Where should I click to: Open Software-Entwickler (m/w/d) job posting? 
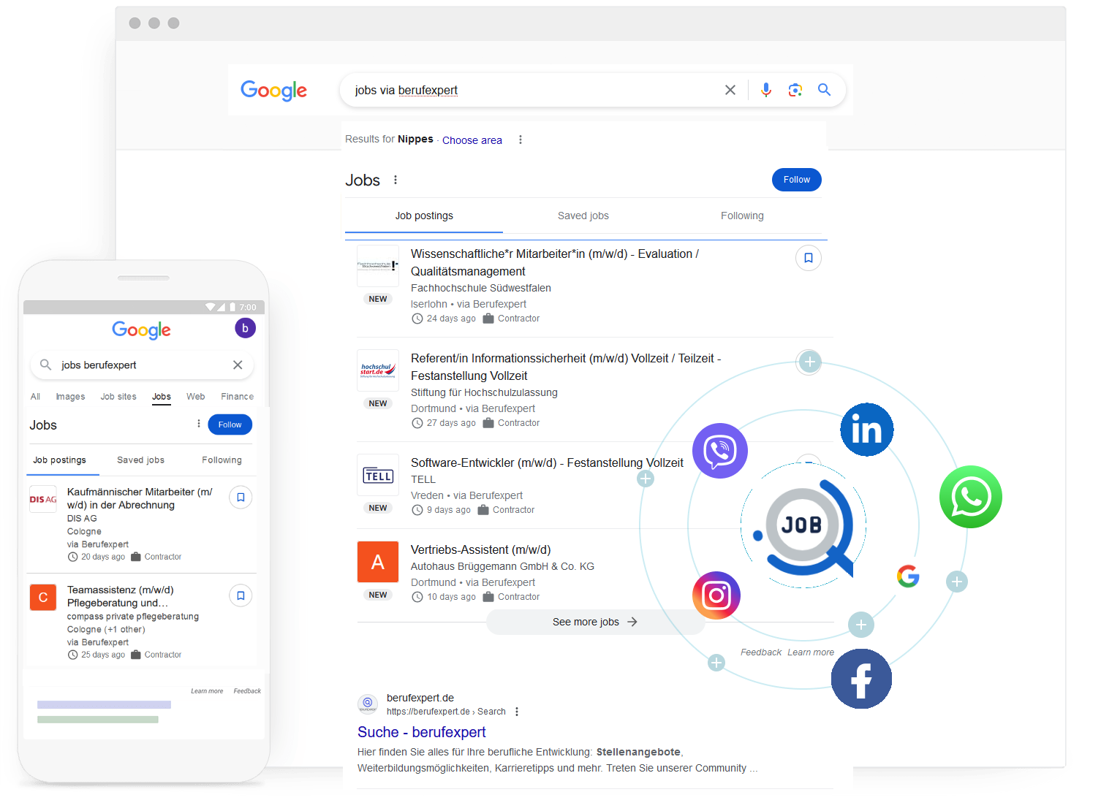pos(547,462)
